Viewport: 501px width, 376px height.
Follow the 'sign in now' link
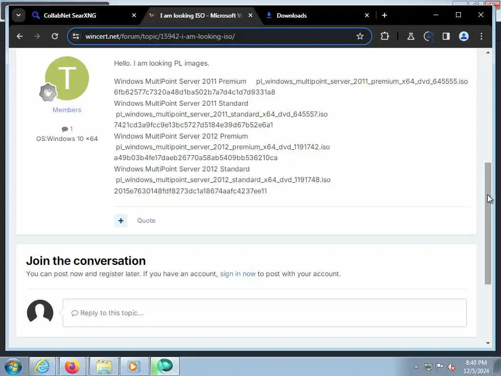click(x=238, y=274)
